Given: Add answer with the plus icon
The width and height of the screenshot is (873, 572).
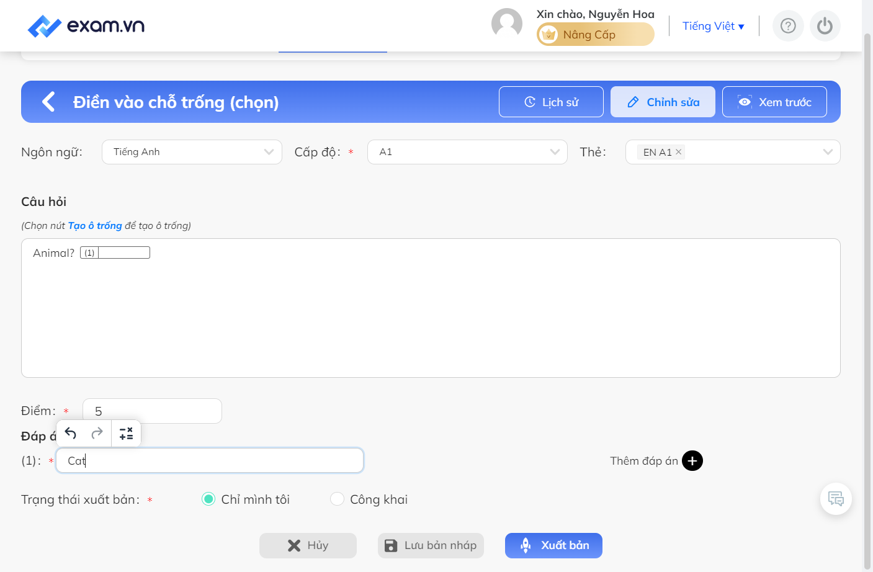Looking at the screenshot, I should [692, 461].
